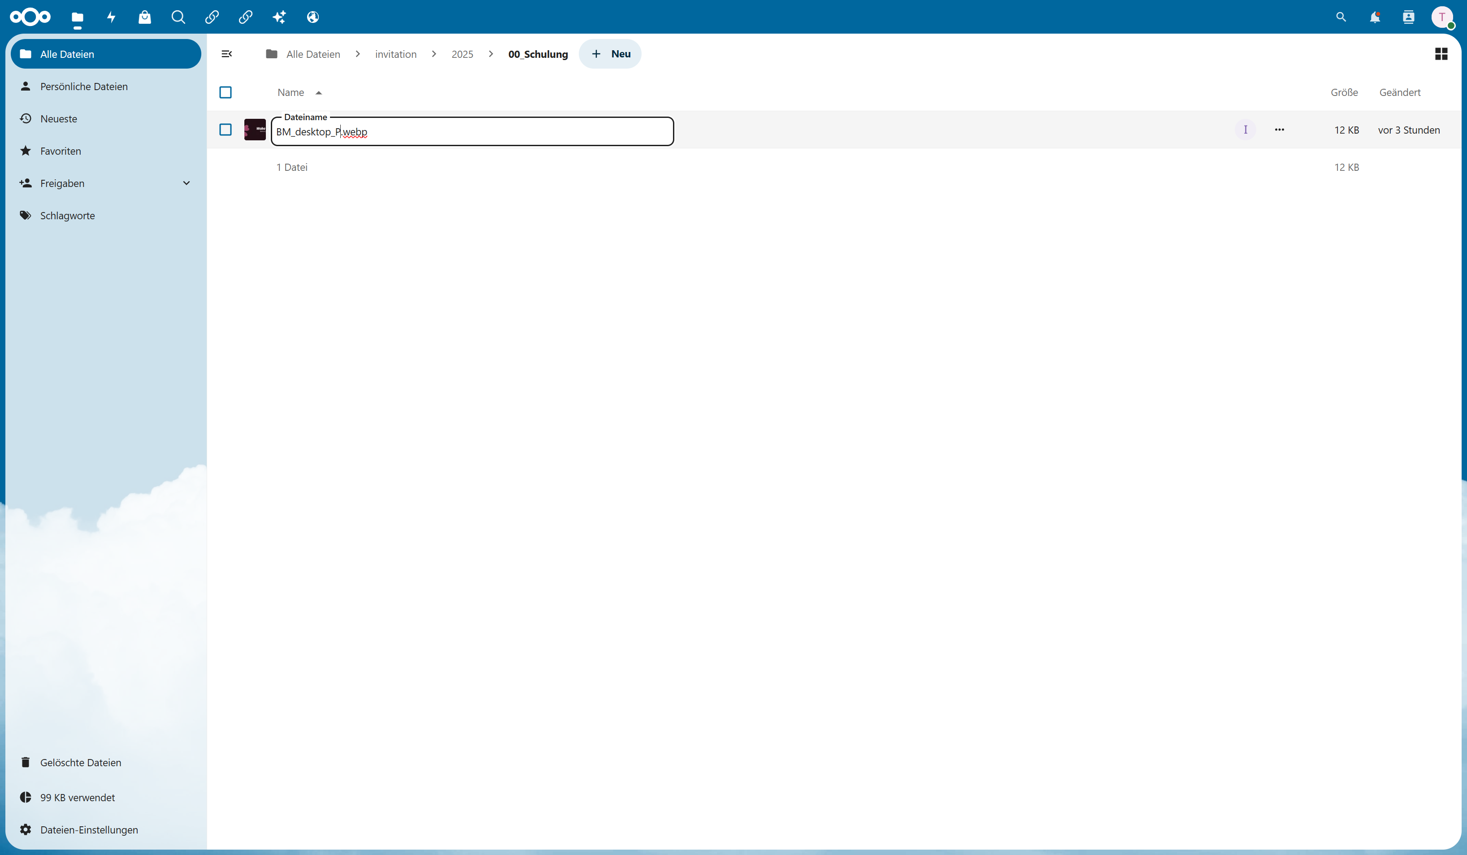The height and width of the screenshot is (855, 1467).
Task: Open Dateien-Einstellungen
Action: (106, 830)
